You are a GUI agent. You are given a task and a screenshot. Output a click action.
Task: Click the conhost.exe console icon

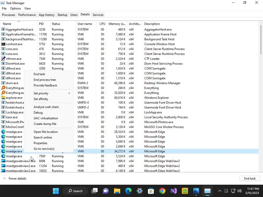tap(3, 44)
